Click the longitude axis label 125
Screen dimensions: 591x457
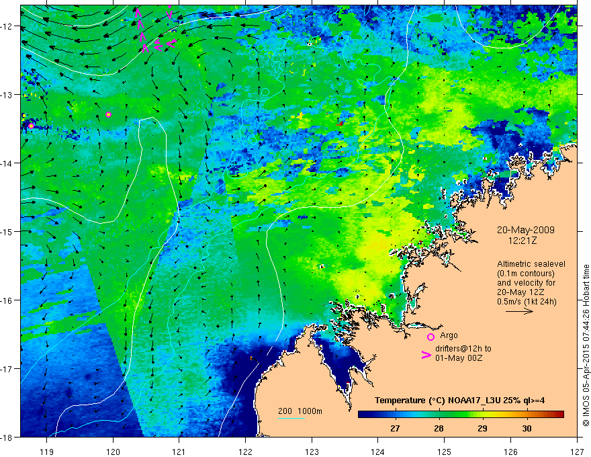pyautogui.click(x=445, y=452)
